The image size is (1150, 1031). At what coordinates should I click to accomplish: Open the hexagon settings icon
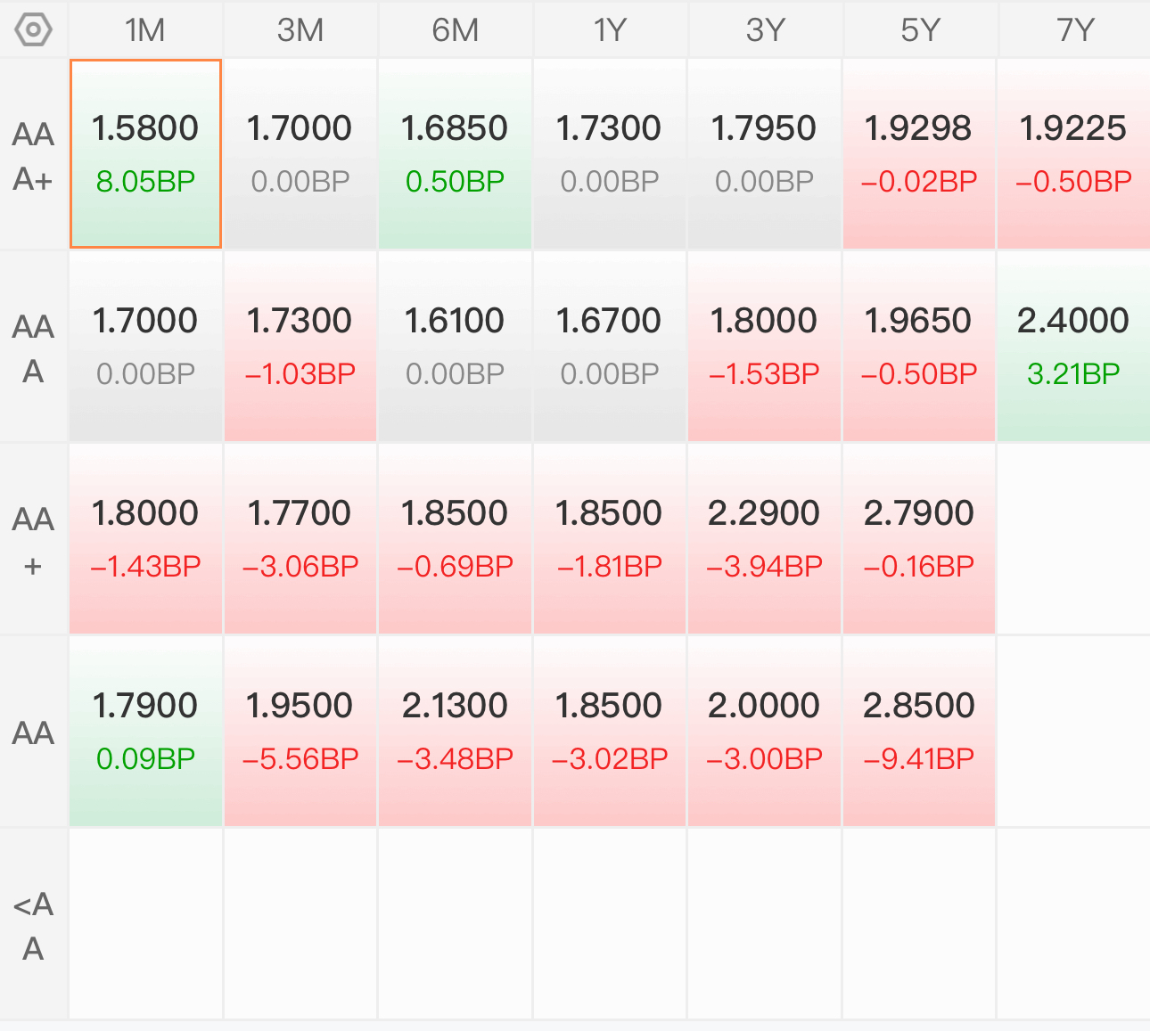(33, 29)
